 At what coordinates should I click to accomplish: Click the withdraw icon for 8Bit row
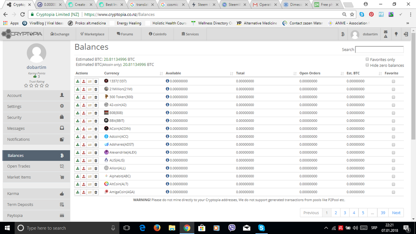tap(84, 121)
